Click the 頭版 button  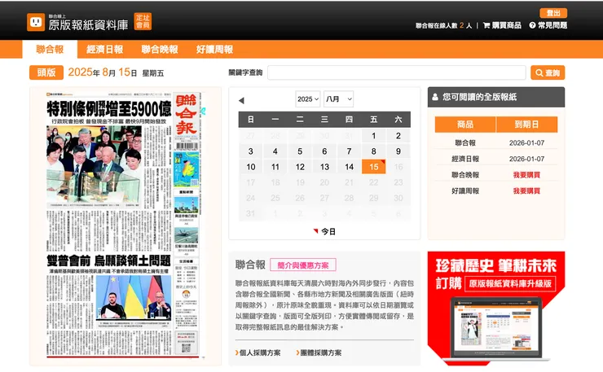tap(46, 72)
